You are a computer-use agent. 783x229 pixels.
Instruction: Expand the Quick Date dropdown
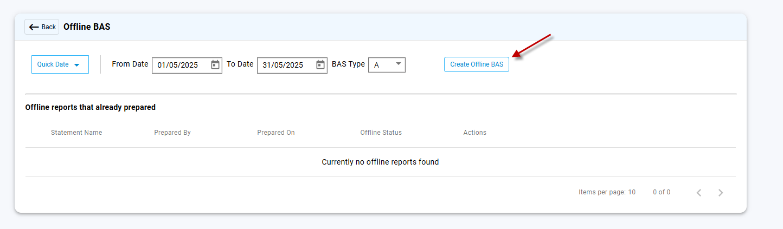60,64
